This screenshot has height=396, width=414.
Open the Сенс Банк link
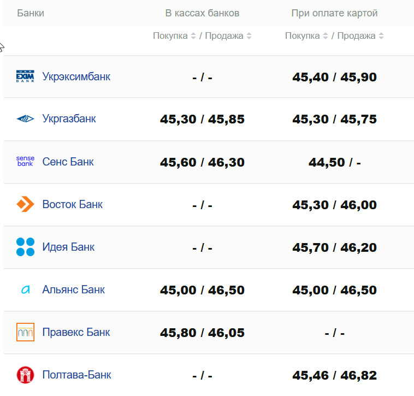click(68, 162)
